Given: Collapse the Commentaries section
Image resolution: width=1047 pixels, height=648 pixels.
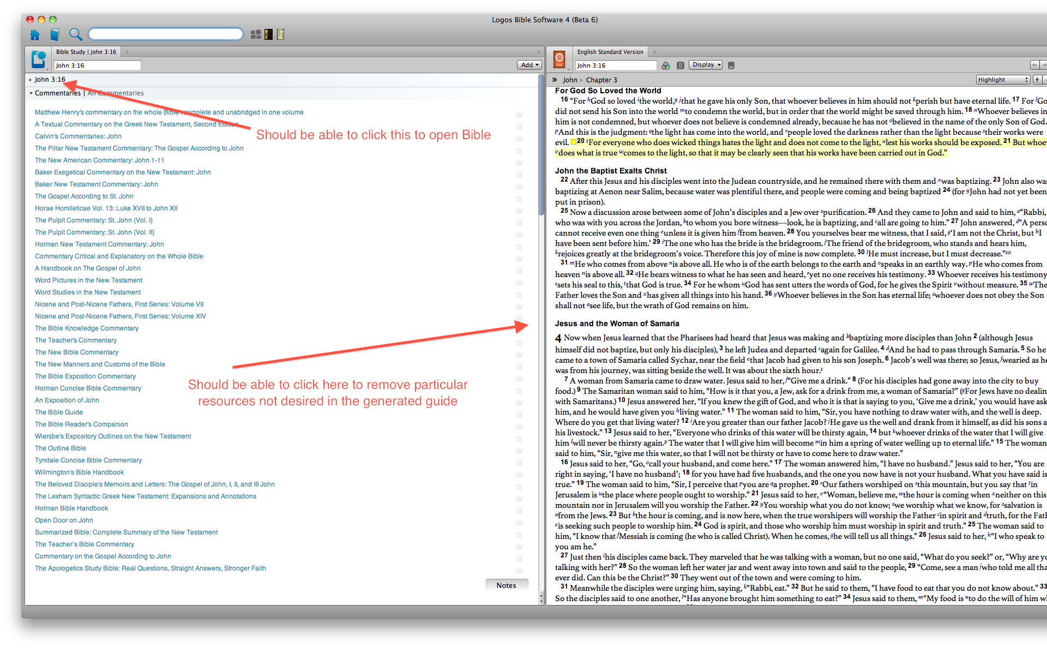Looking at the screenshot, I should pos(31,93).
